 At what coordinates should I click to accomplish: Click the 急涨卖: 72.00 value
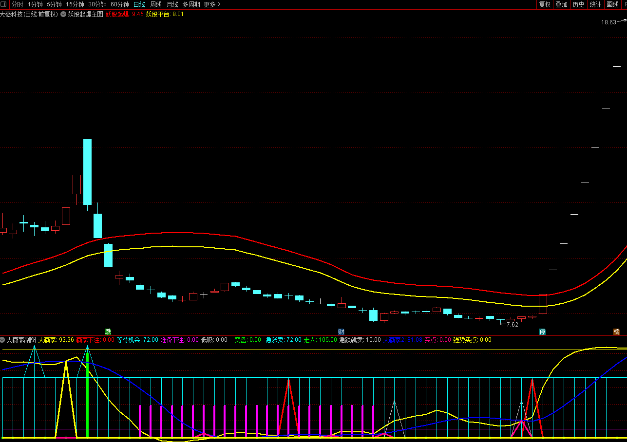(284, 339)
